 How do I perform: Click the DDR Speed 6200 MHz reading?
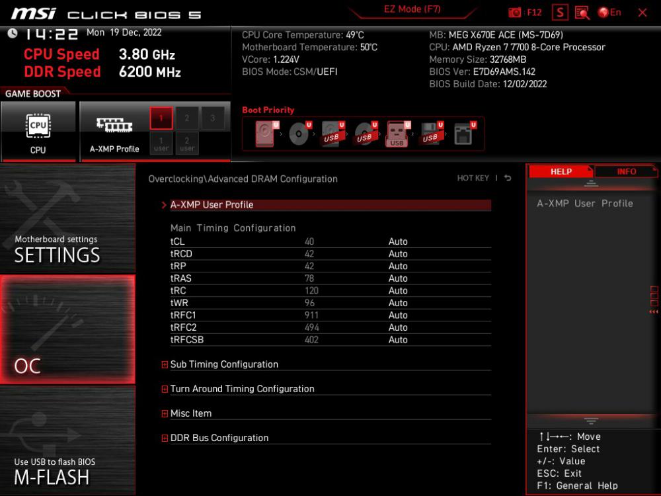[149, 71]
